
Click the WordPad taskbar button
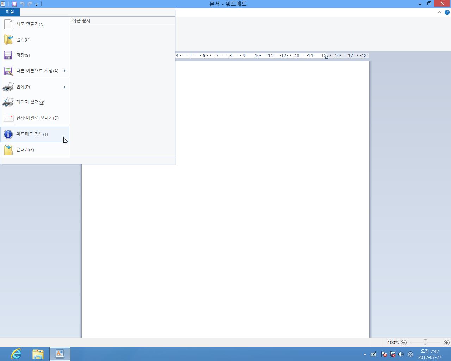click(x=60, y=354)
